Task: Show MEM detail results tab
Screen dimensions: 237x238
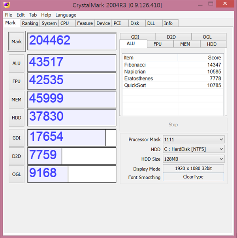Action: [x=187, y=44]
